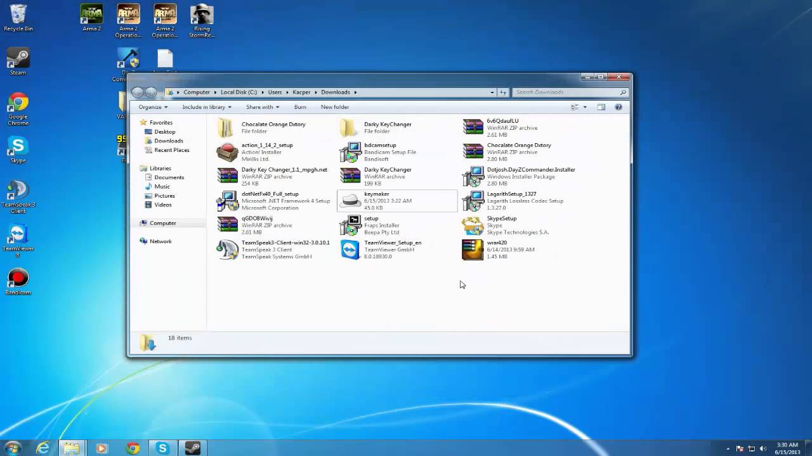Select the wrar420 WinRAR installer icon
The width and height of the screenshot is (812, 456).
(x=473, y=250)
